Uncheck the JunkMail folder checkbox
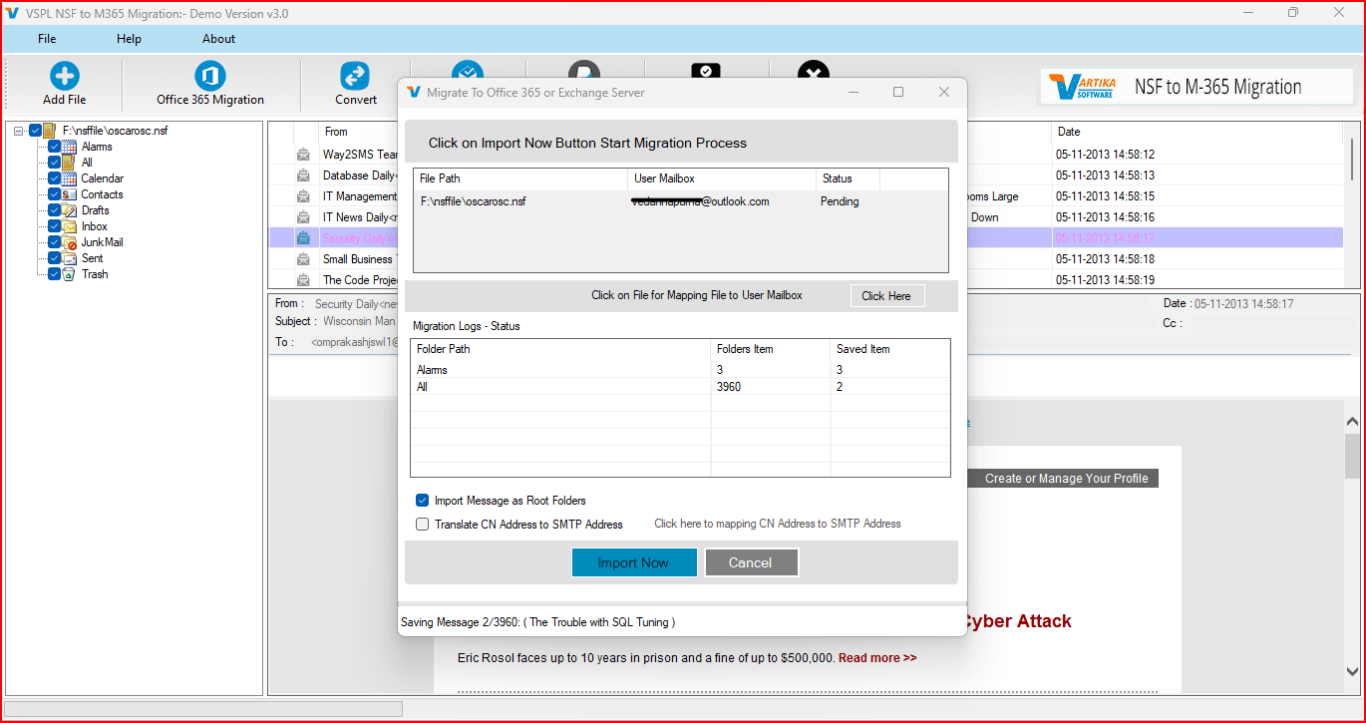Image resolution: width=1366 pixels, height=723 pixels. pyautogui.click(x=55, y=242)
